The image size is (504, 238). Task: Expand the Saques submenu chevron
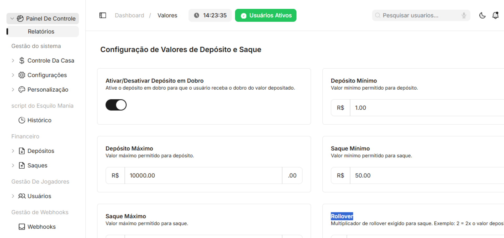[x=13, y=165]
